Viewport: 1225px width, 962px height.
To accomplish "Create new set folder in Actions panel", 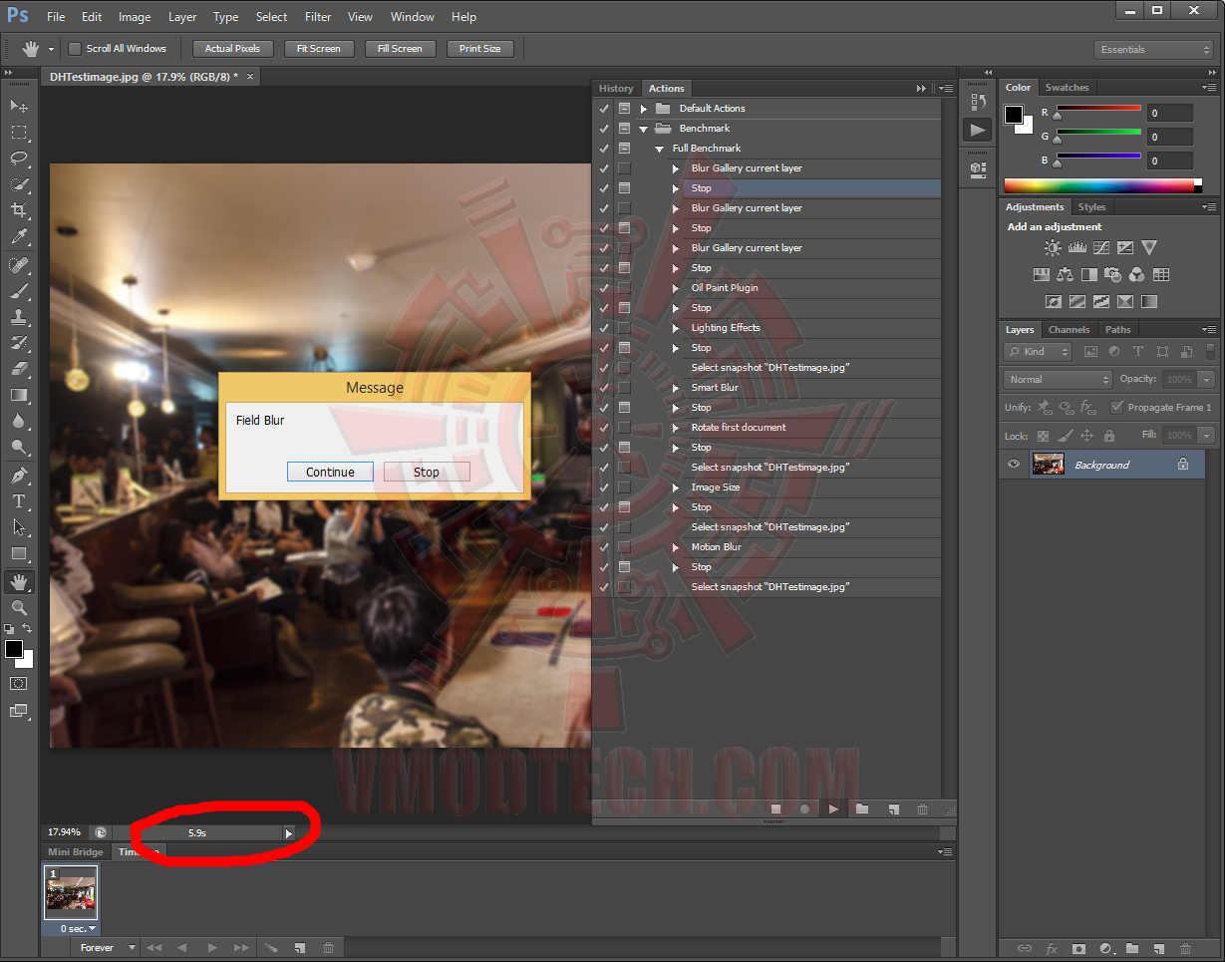I will click(863, 809).
